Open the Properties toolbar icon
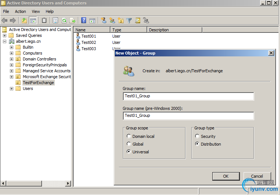 (x=55, y=20)
